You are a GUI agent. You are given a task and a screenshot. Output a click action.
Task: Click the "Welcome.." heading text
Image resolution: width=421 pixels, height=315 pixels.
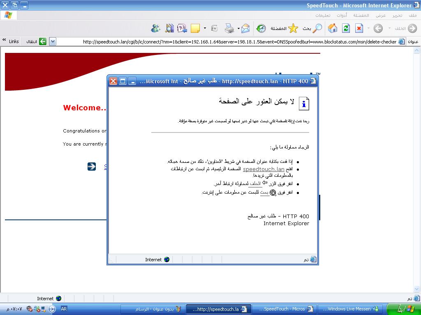85,108
